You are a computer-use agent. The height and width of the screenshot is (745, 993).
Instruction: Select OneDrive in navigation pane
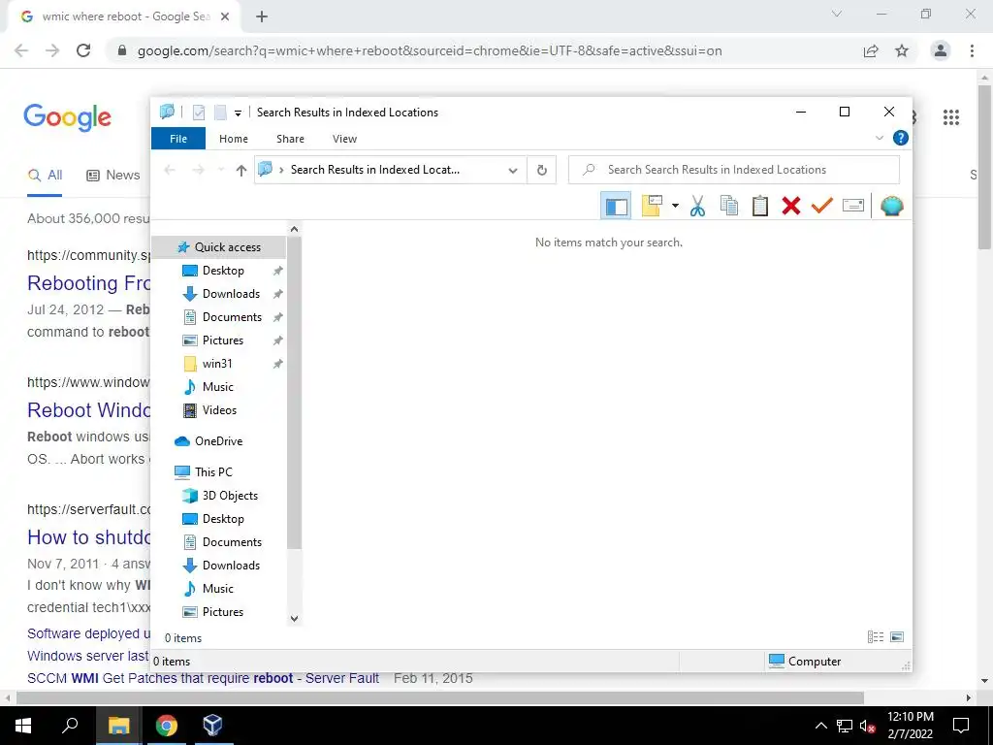219,441
